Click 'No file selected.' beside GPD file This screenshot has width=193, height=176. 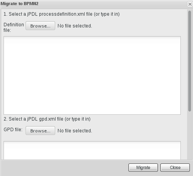tap(75, 131)
